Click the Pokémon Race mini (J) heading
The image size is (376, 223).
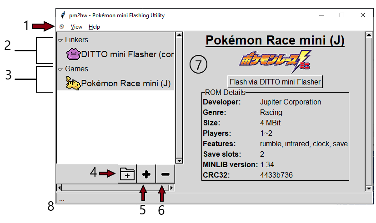(275, 40)
